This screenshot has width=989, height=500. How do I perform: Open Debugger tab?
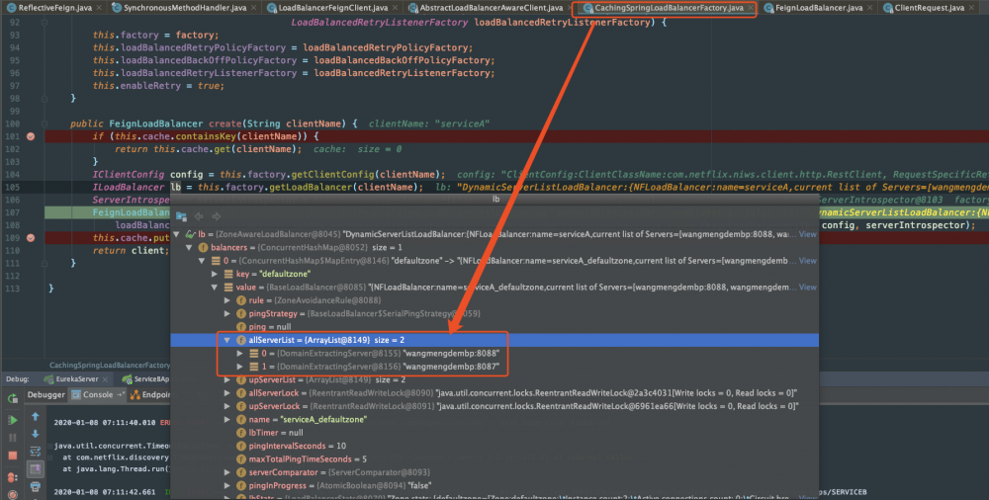[46, 394]
